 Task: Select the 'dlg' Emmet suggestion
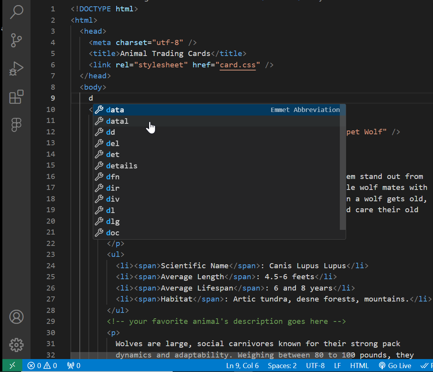tap(216, 222)
